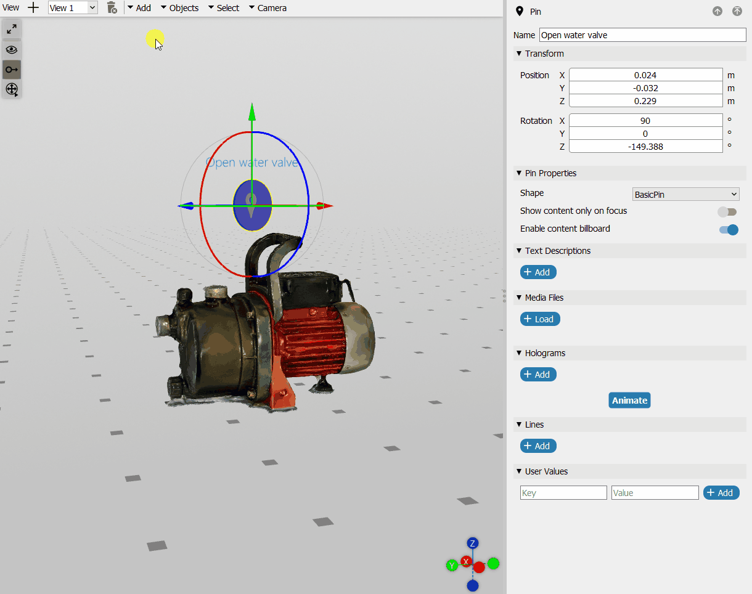This screenshot has height=594, width=752.
Task: Enable Show content only on focus
Action: click(727, 212)
